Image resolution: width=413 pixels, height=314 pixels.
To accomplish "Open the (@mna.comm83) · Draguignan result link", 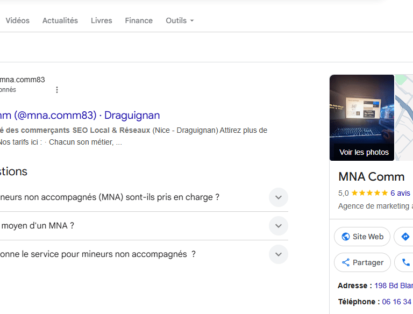I will pyautogui.click(x=80, y=115).
